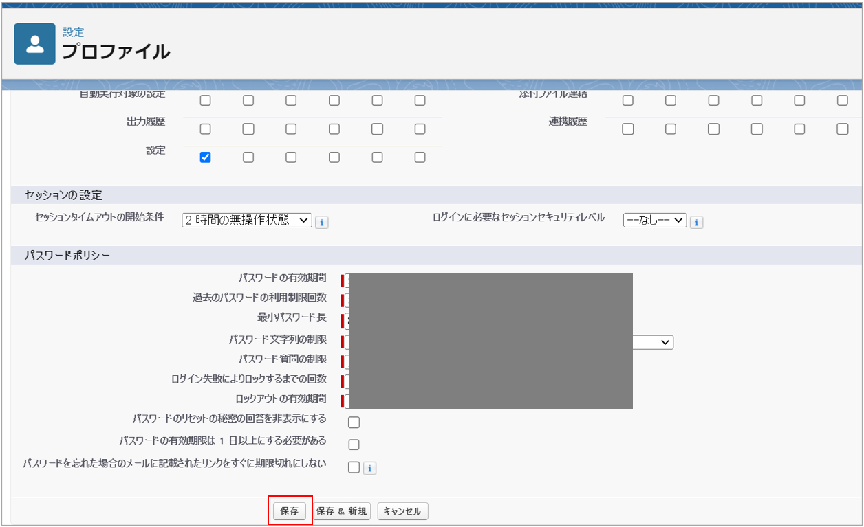Open the ログインに必要なセッションセキュリティレベル dropdown

pos(654,221)
